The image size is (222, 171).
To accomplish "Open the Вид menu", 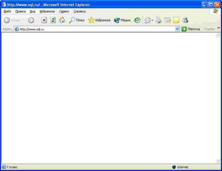I will 33,11.
